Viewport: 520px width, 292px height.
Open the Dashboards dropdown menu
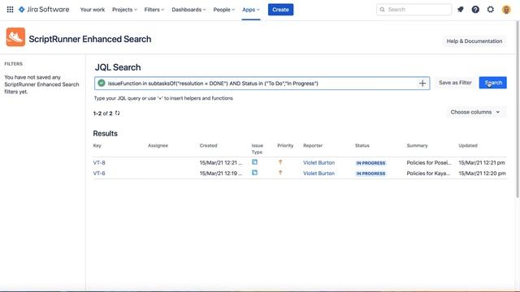188,10
